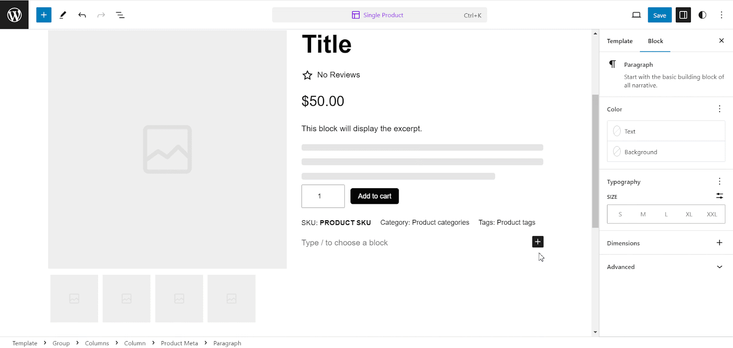Click the WordPress logo icon
Viewport: 733px width, 348px height.
click(x=14, y=15)
